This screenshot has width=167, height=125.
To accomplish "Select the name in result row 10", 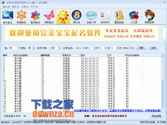I will [x=18, y=81].
